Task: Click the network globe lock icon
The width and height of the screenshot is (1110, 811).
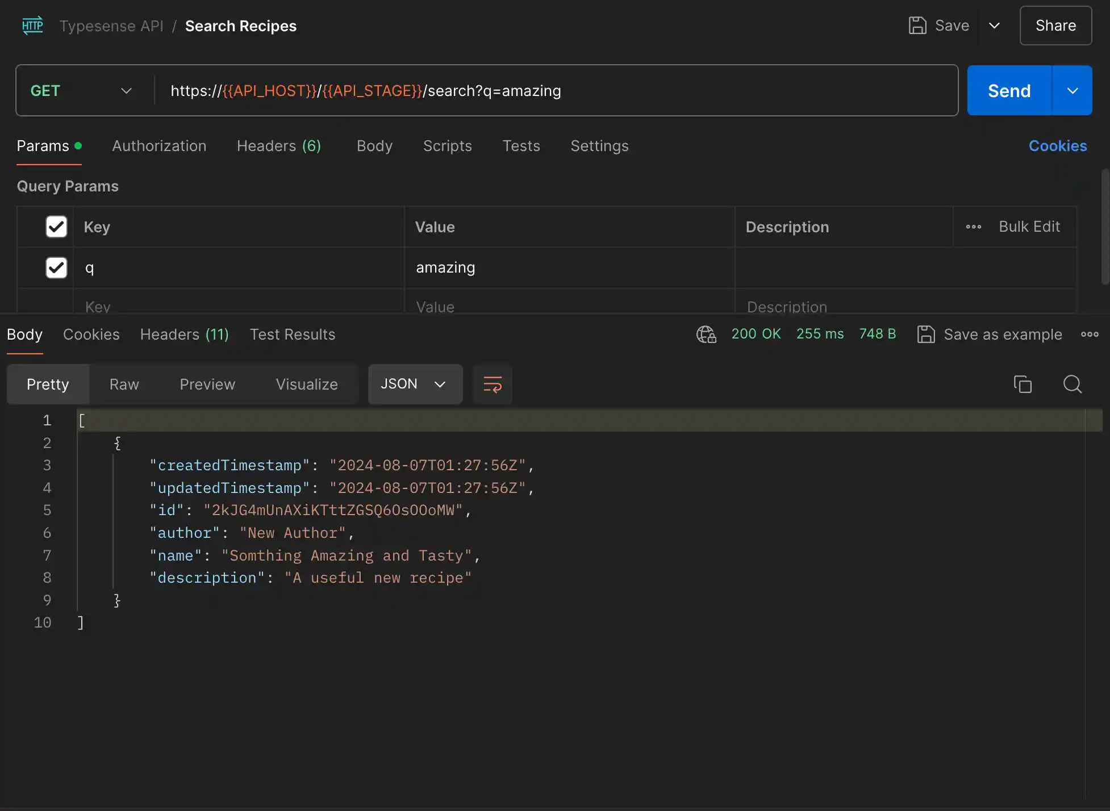Action: coord(706,335)
